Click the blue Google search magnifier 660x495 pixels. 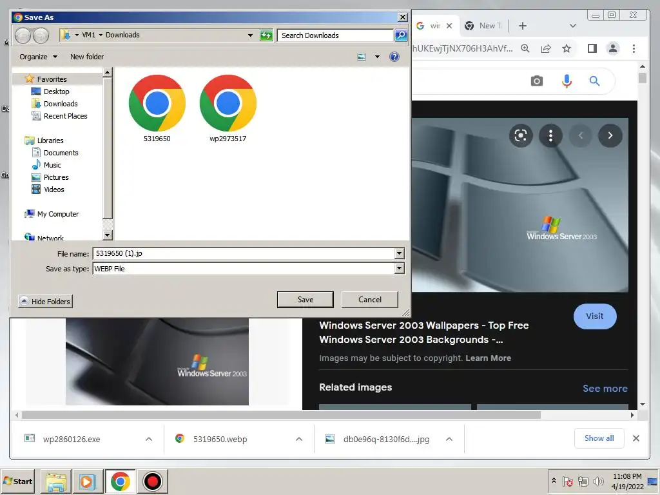pyautogui.click(x=594, y=81)
